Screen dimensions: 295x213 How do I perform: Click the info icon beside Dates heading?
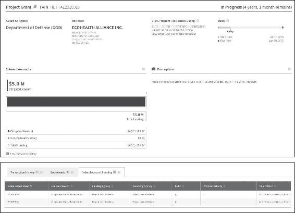228,21
